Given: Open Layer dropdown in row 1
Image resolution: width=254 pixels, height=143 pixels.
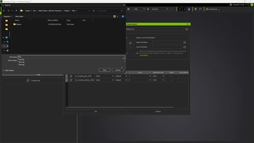Looking at the screenshot, I should click(140, 76).
